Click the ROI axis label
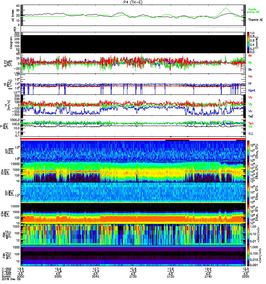The image size is (266, 284). coord(15,29)
